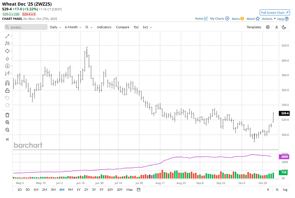Select the 2M range

[x=44, y=190]
